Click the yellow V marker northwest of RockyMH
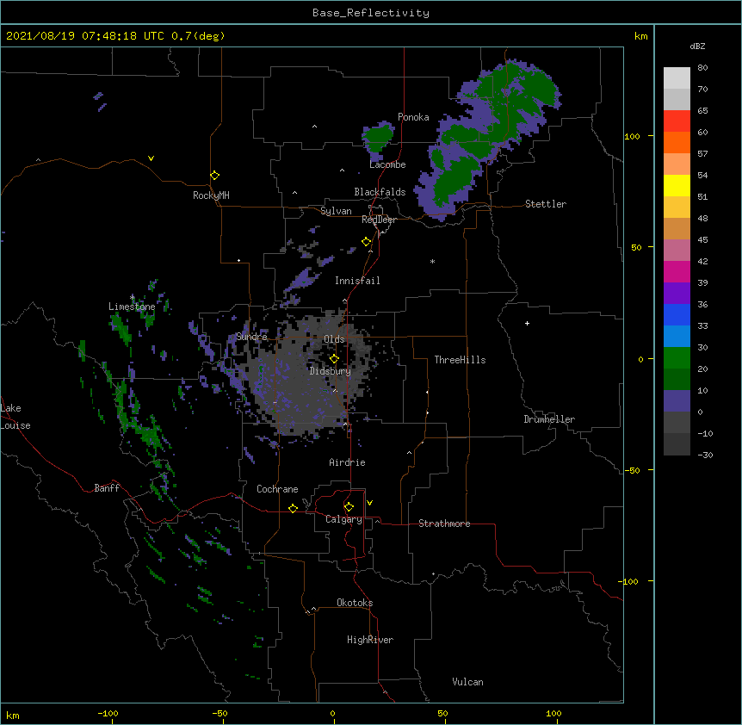Viewport: 742px width, 725px height. [151, 158]
